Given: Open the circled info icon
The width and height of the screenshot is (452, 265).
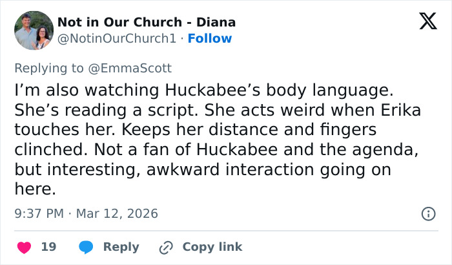Looking at the screenshot, I should pyautogui.click(x=427, y=213).
